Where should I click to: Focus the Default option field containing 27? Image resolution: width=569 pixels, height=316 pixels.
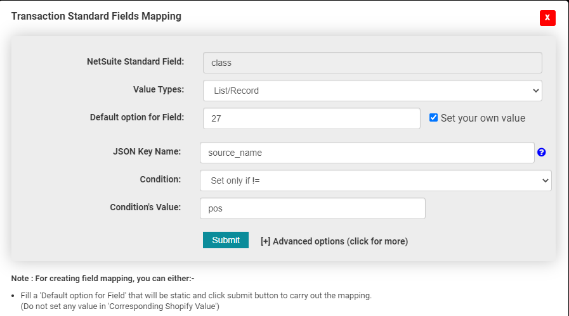(x=311, y=118)
